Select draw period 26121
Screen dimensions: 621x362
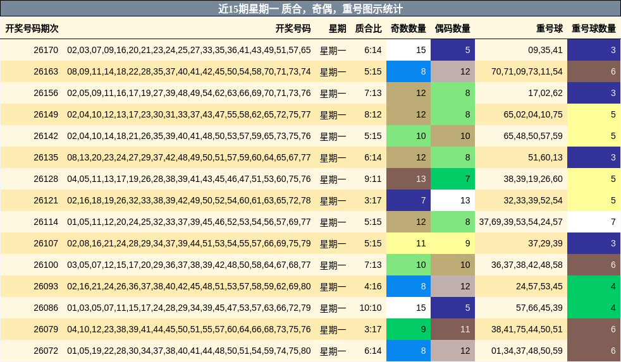pos(46,200)
